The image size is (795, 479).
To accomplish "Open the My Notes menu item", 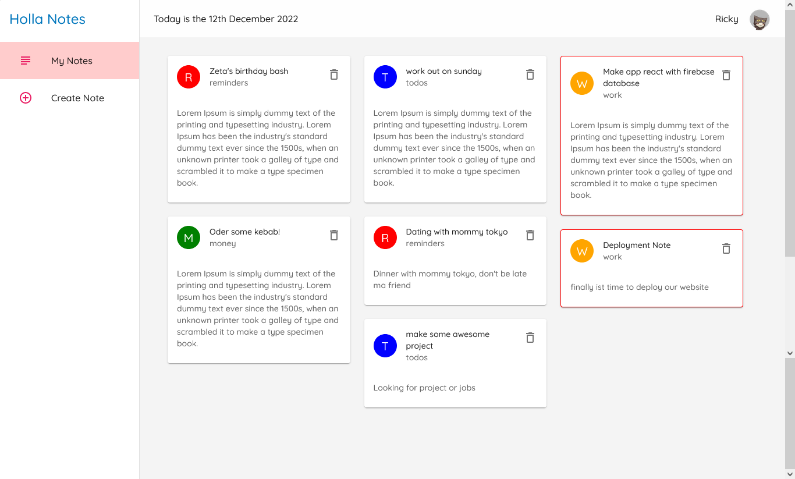I will [x=72, y=61].
